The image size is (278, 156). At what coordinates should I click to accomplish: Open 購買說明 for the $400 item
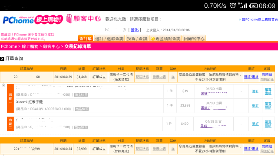click(268, 124)
